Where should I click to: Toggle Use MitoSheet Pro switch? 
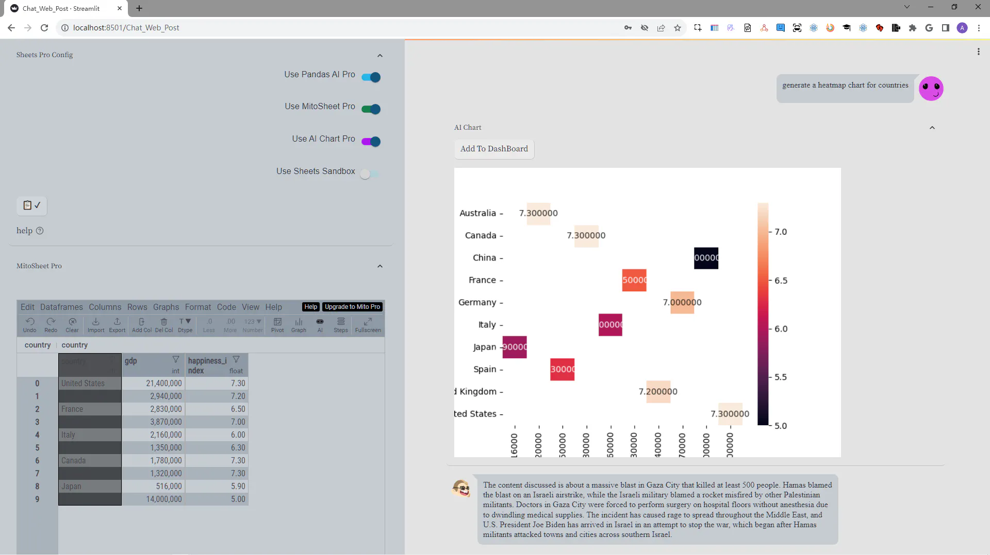371,109
